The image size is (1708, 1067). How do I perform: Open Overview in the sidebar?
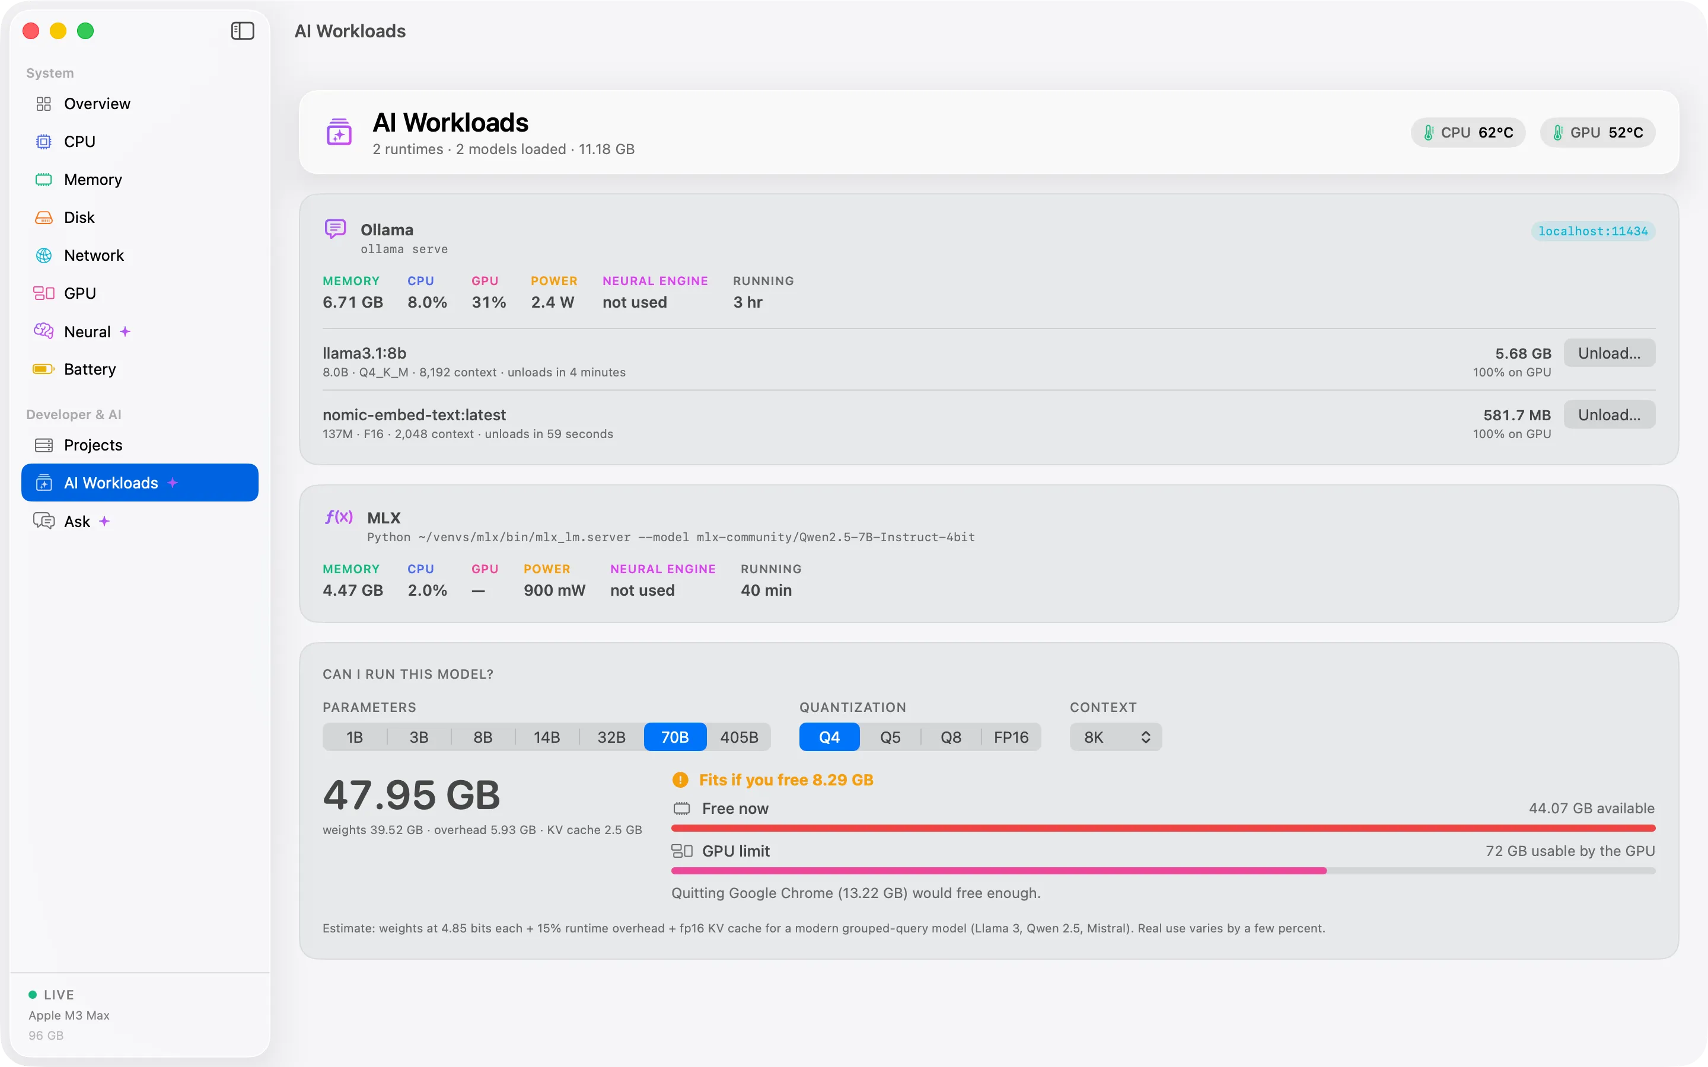pos(140,104)
